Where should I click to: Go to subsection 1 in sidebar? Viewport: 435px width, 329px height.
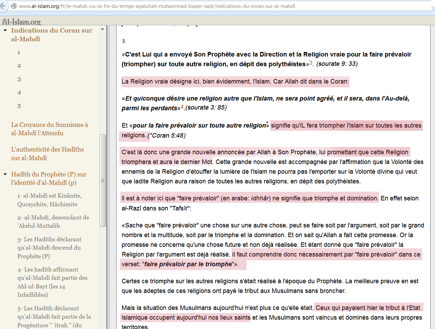point(19,52)
